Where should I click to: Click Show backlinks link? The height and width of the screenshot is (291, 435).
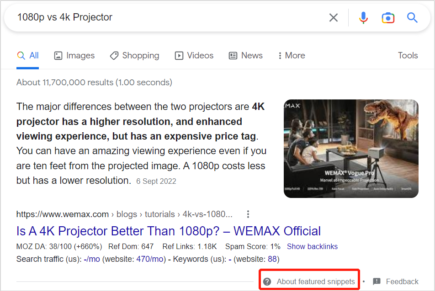[312, 246]
